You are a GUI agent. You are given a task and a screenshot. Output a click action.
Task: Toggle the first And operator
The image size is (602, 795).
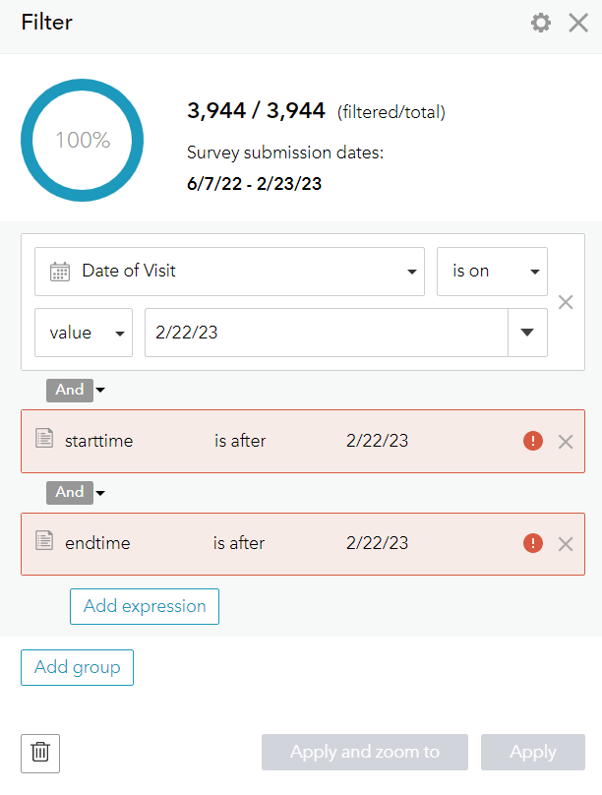coord(76,390)
